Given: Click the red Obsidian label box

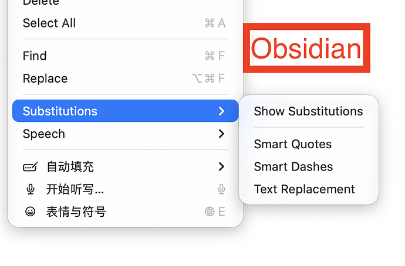Looking at the screenshot, I should [306, 48].
